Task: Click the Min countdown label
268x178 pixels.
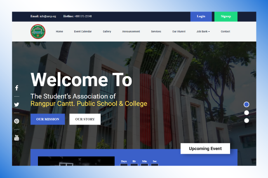Action: click(x=144, y=161)
